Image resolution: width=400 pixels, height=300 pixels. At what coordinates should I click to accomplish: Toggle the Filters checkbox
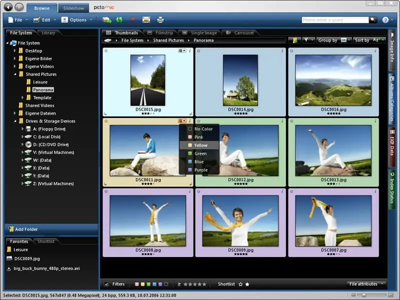[106, 284]
